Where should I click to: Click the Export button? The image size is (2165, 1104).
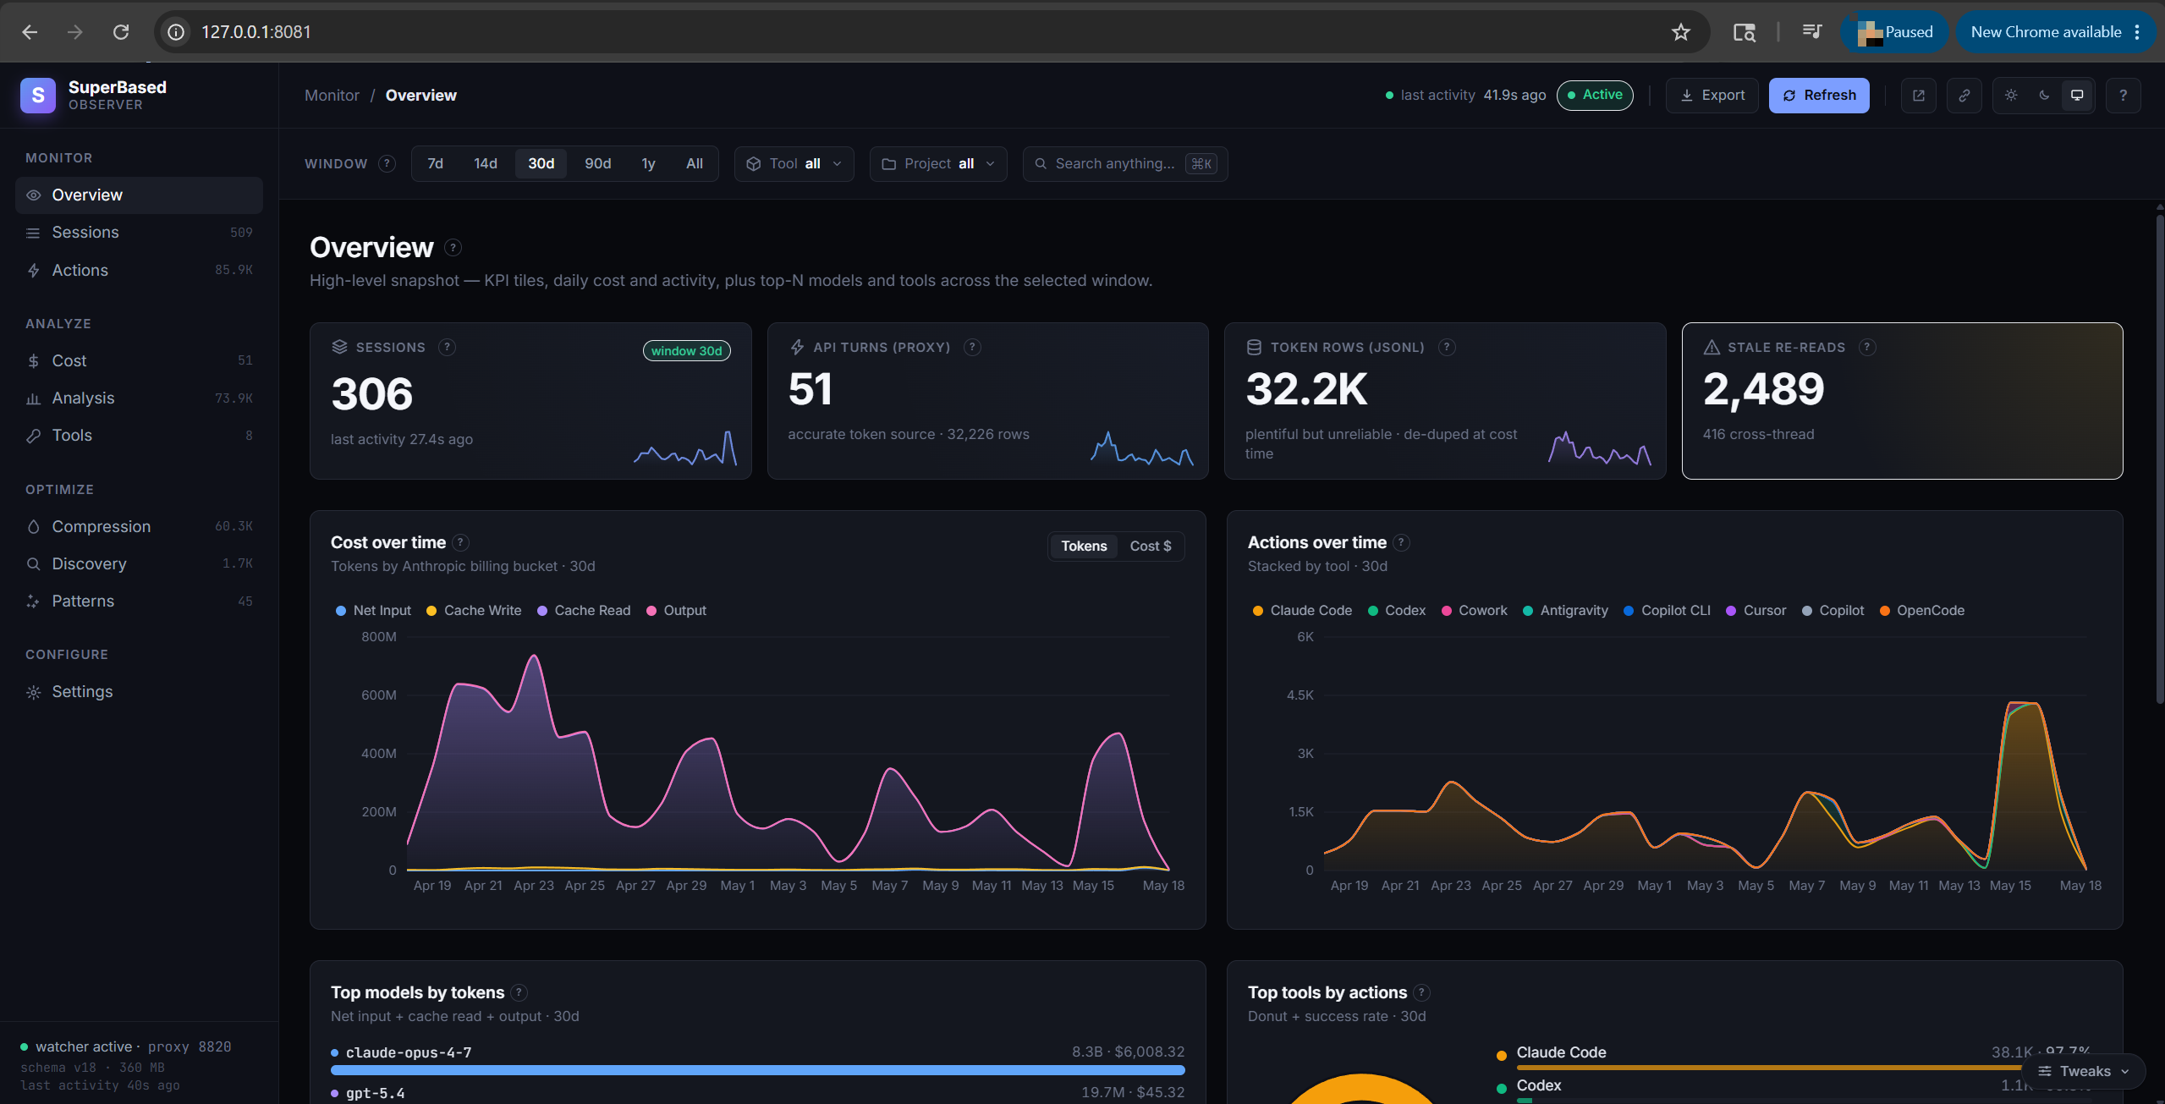click(x=1712, y=96)
